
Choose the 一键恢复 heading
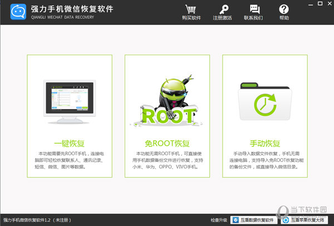tap(70, 144)
